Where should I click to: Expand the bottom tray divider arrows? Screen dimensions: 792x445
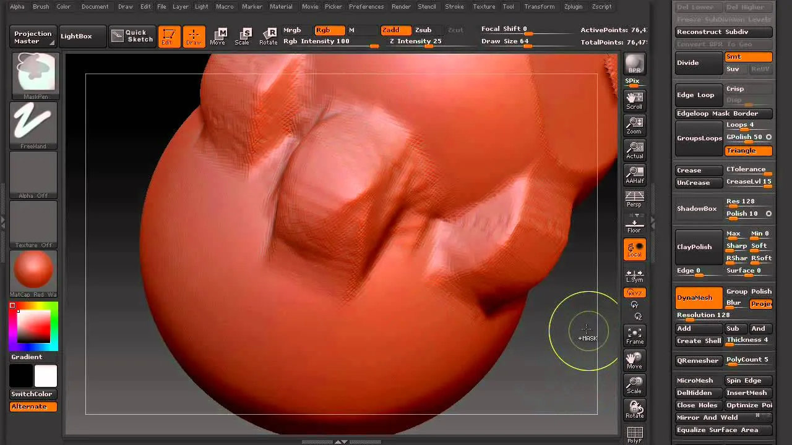[341, 441]
